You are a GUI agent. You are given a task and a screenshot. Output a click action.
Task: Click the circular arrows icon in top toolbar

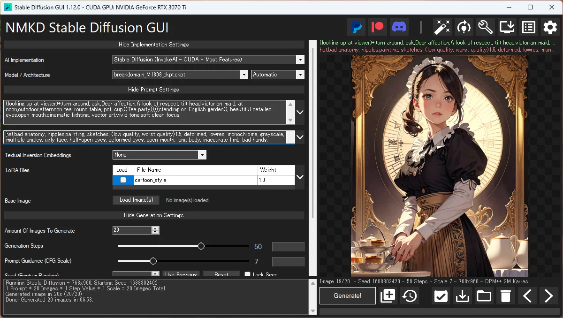click(464, 27)
